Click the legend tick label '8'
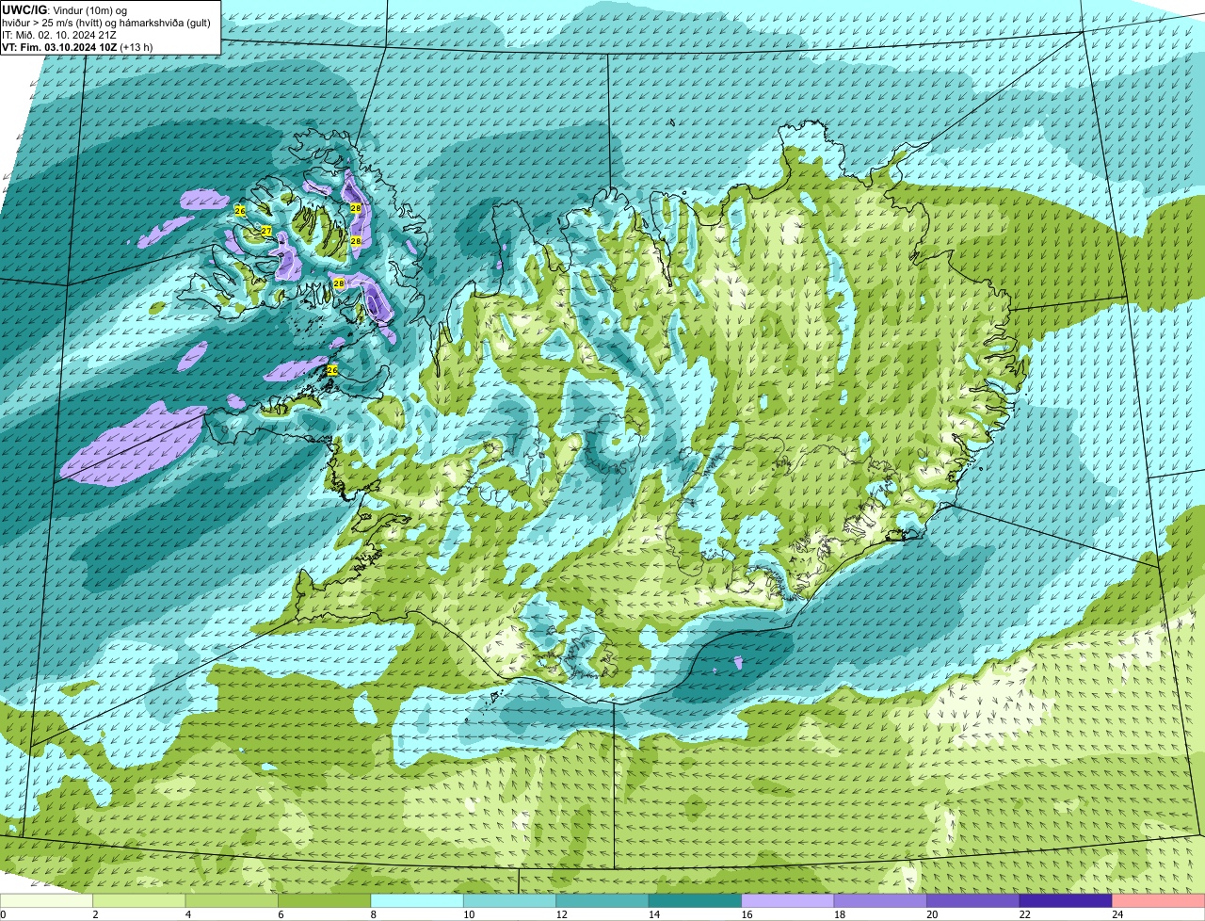This screenshot has width=1205, height=921. 374,914
